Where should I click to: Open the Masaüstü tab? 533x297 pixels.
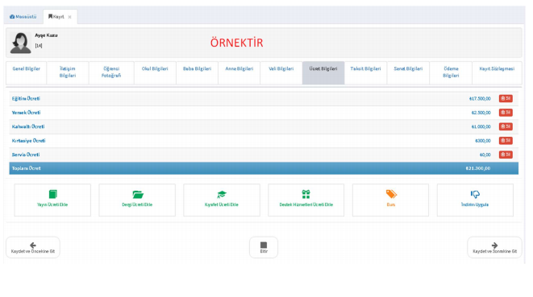(23, 17)
